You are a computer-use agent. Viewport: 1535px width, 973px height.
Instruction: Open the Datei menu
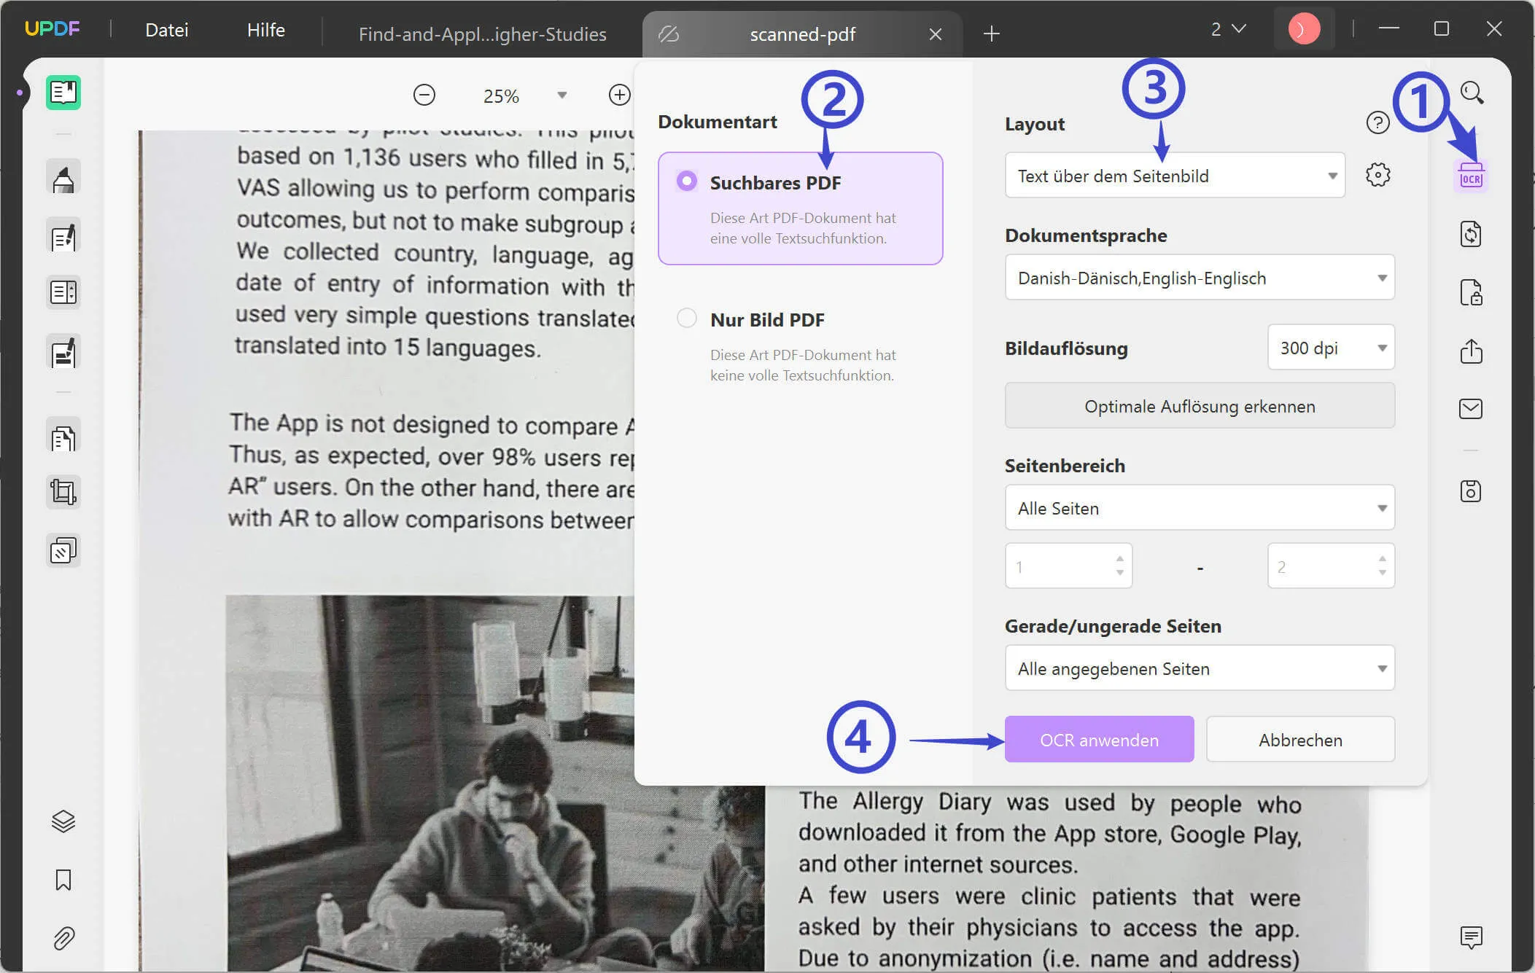pyautogui.click(x=166, y=30)
